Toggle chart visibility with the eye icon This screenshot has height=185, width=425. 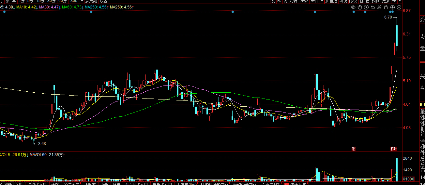tap(353, 7)
